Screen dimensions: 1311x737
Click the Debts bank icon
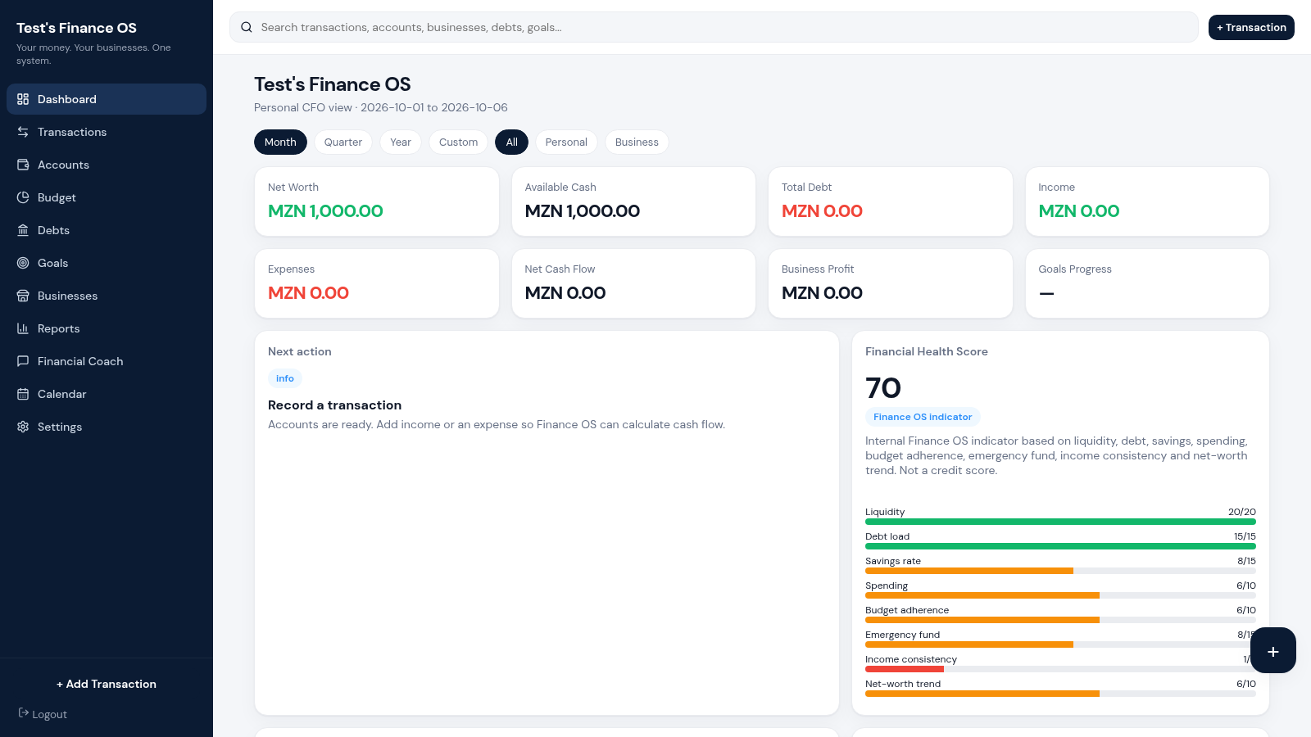[23, 230]
